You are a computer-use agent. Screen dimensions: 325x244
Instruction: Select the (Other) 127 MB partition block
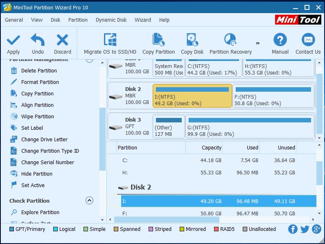pos(169,127)
